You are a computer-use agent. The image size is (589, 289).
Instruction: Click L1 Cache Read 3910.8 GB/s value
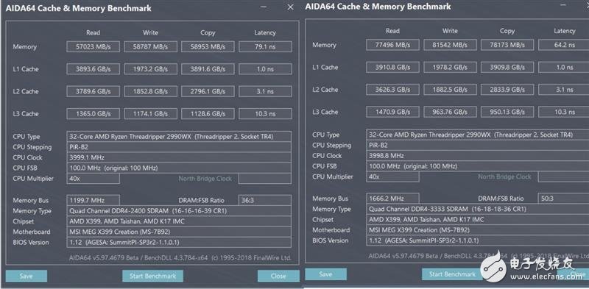(x=392, y=67)
